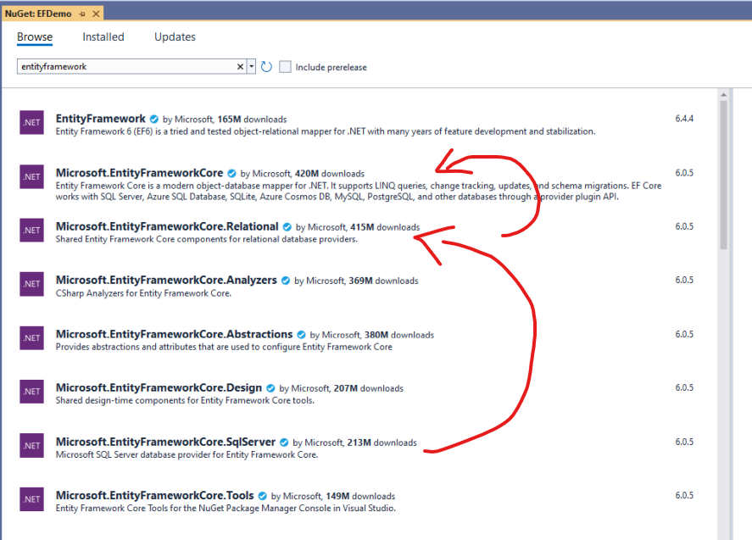Viewport: 752px width, 540px height.
Task: Click the EntityFrameworkCore.Abstractions .NET icon
Action: point(31,338)
